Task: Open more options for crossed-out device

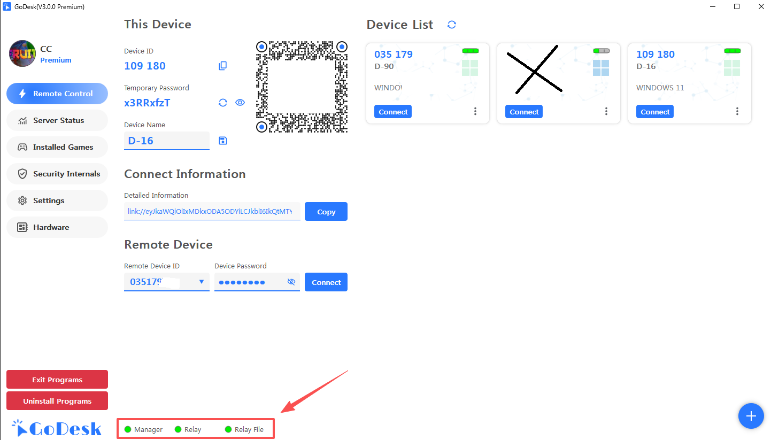Action: [606, 111]
